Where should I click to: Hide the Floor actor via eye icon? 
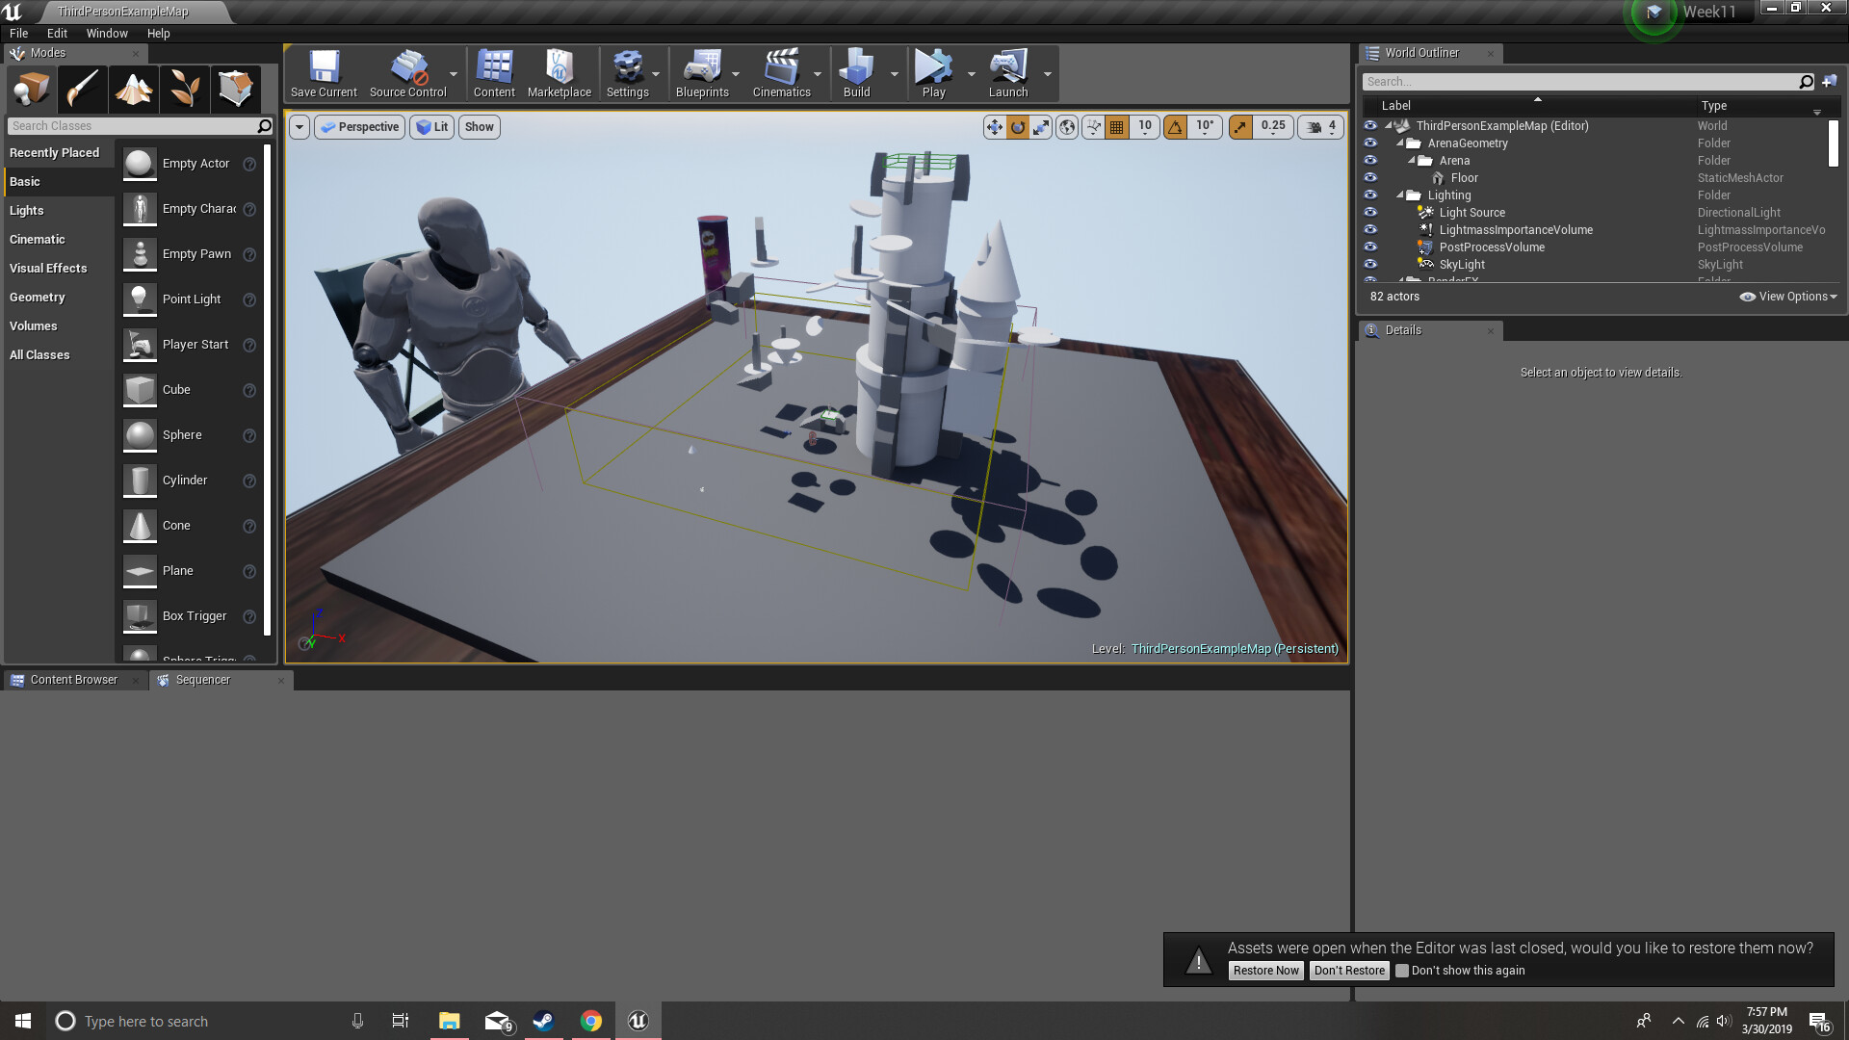coord(1370,178)
